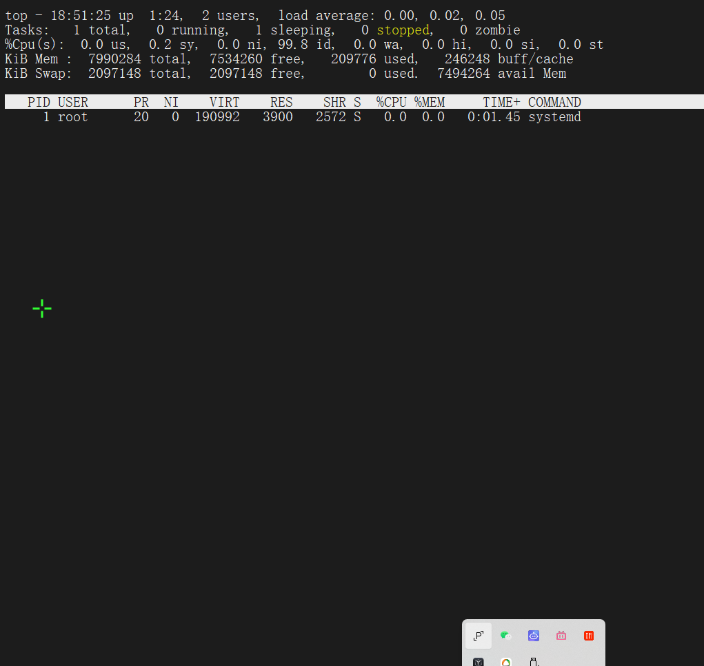Click the COMMAND column header

click(554, 102)
